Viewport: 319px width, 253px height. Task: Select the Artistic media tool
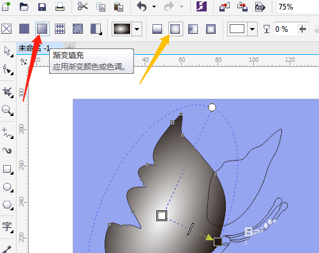(7, 151)
